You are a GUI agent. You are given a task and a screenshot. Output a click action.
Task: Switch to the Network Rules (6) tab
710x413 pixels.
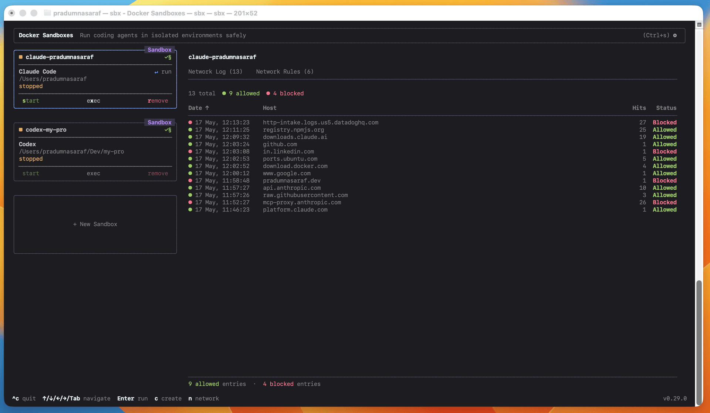285,72
